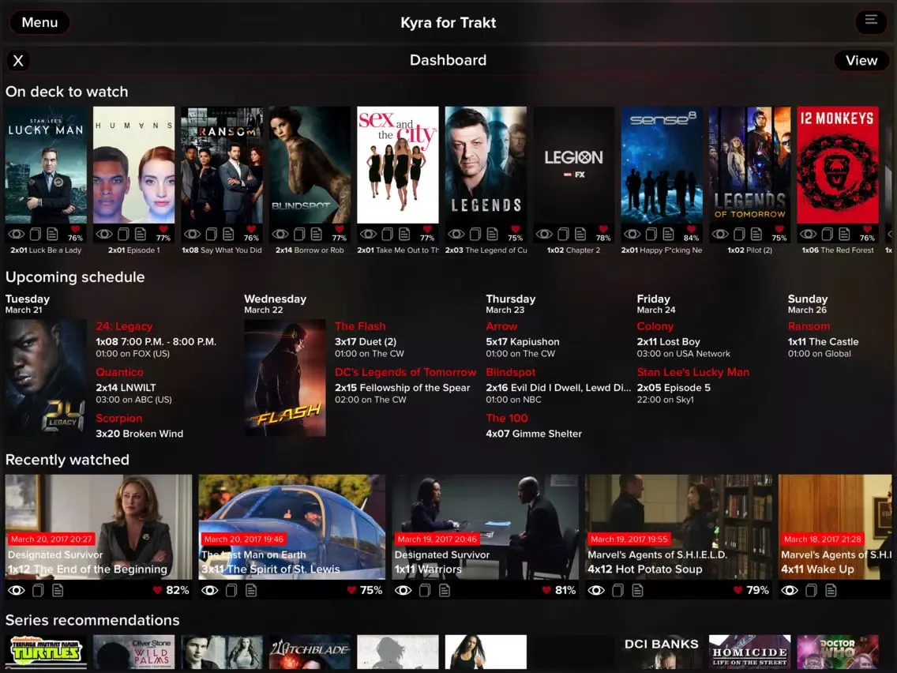Toggle watched eye under Blindspot poster

click(x=280, y=234)
